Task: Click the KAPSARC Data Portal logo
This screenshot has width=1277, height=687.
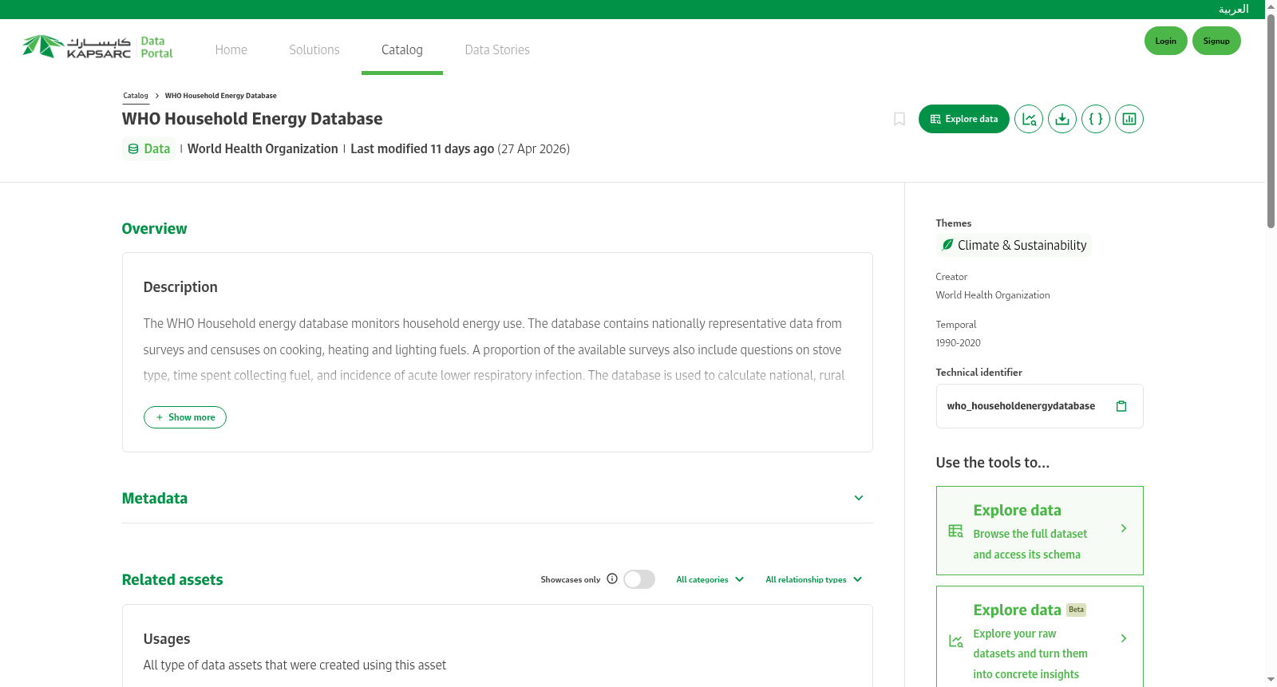Action: pyautogui.click(x=97, y=47)
